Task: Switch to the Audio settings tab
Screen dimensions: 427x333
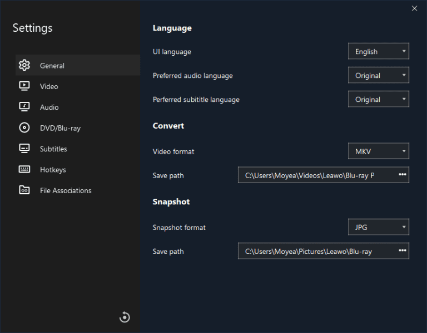Action: (49, 107)
